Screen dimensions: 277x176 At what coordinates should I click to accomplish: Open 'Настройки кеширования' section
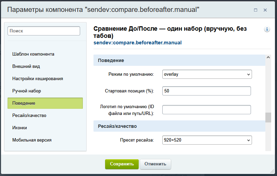click(38, 78)
